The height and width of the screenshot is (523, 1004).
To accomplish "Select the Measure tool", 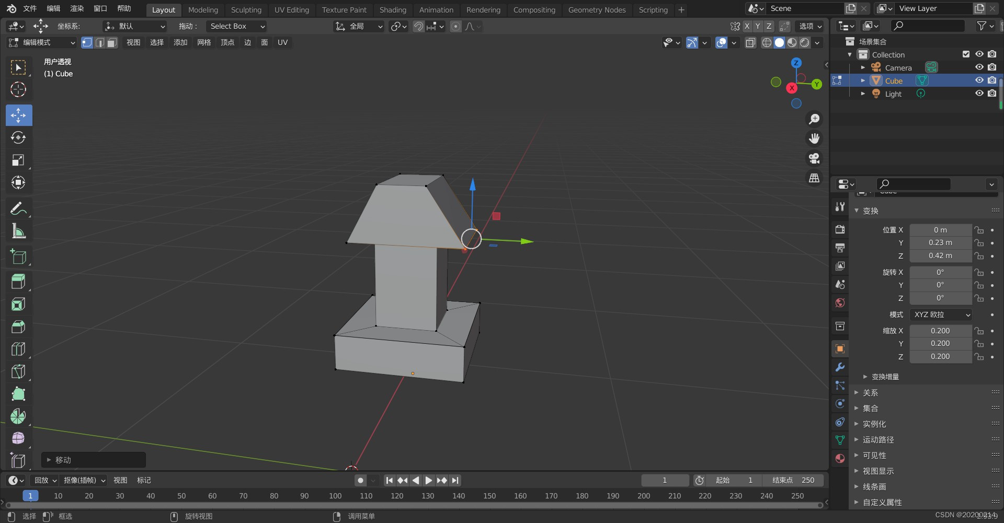I will [x=18, y=231].
